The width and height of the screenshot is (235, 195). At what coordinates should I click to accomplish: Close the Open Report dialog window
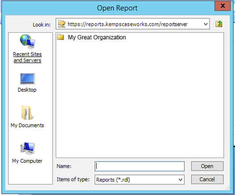(x=223, y=6)
